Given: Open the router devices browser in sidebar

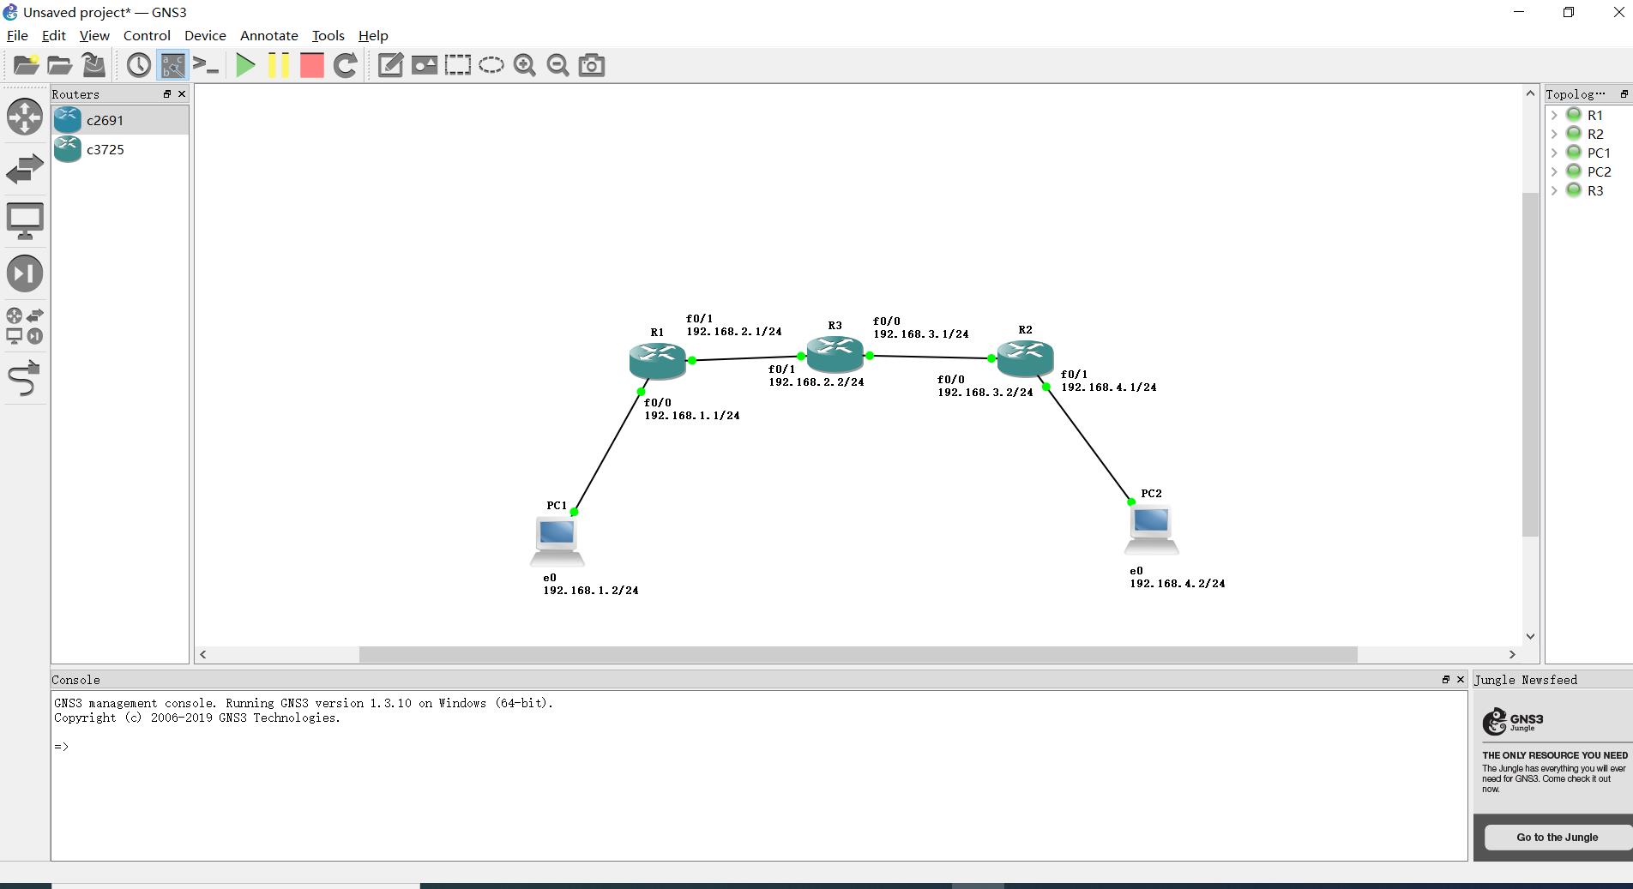Looking at the screenshot, I should [x=25, y=117].
